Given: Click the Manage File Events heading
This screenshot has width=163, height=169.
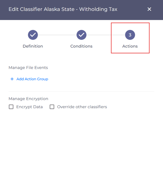Looking at the screenshot, I should tap(28, 68).
